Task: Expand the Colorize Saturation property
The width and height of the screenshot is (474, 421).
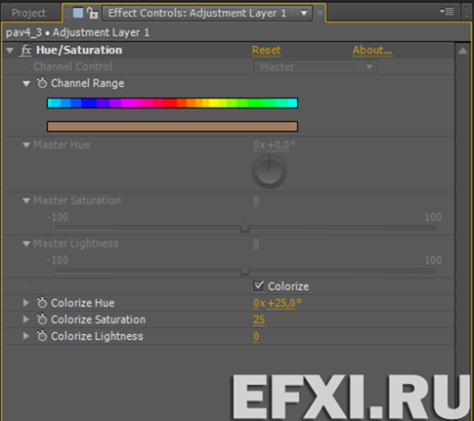Action: (x=26, y=319)
